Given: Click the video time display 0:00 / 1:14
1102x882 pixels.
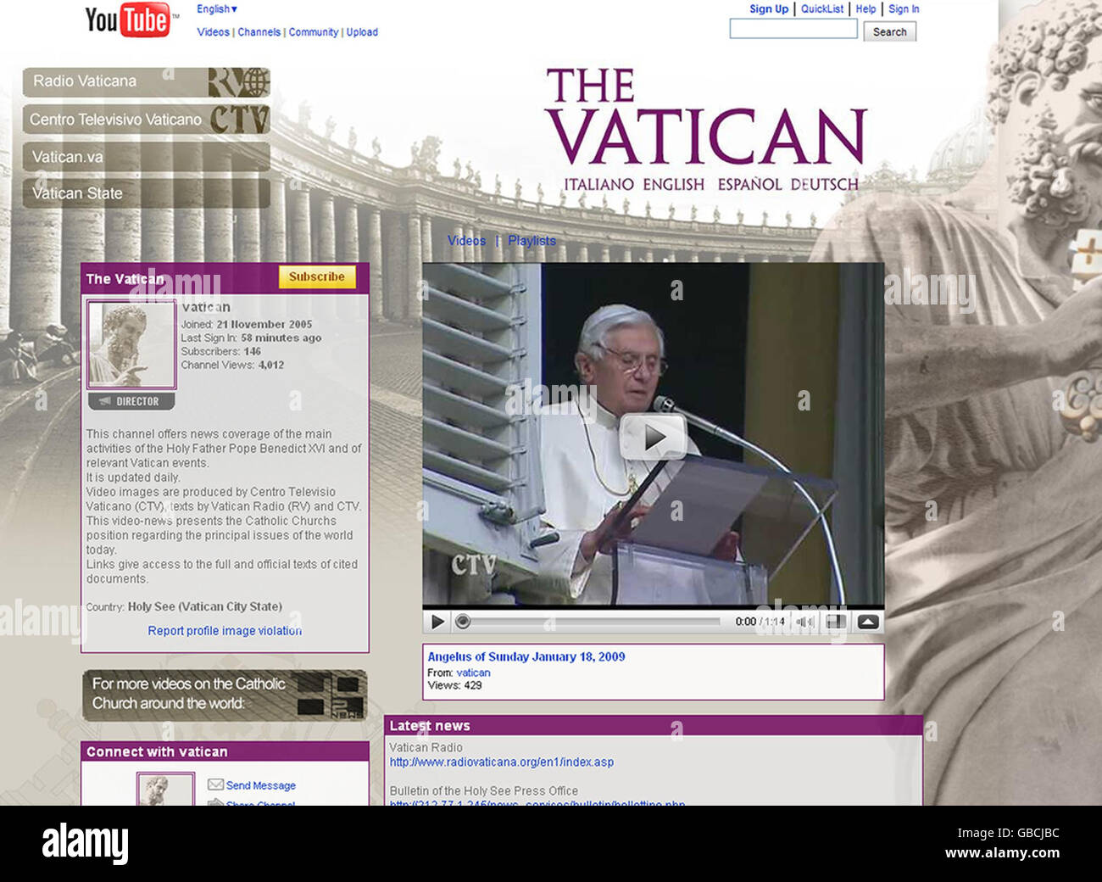Looking at the screenshot, I should [x=760, y=622].
